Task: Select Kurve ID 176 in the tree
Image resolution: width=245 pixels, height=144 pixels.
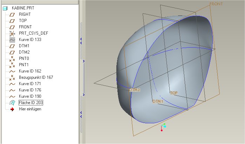Action: coord(30,90)
